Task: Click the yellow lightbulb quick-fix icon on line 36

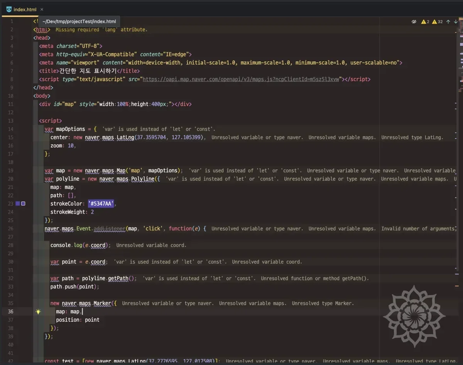Action: [x=38, y=312]
